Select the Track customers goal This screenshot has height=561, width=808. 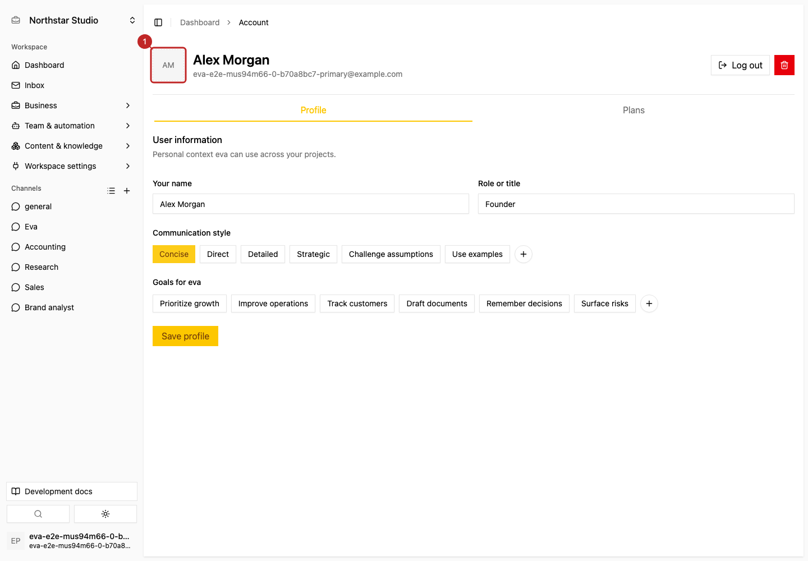pyautogui.click(x=357, y=304)
